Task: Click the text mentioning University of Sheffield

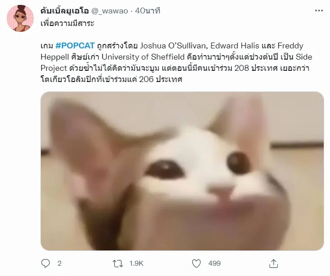Action: [x=143, y=57]
